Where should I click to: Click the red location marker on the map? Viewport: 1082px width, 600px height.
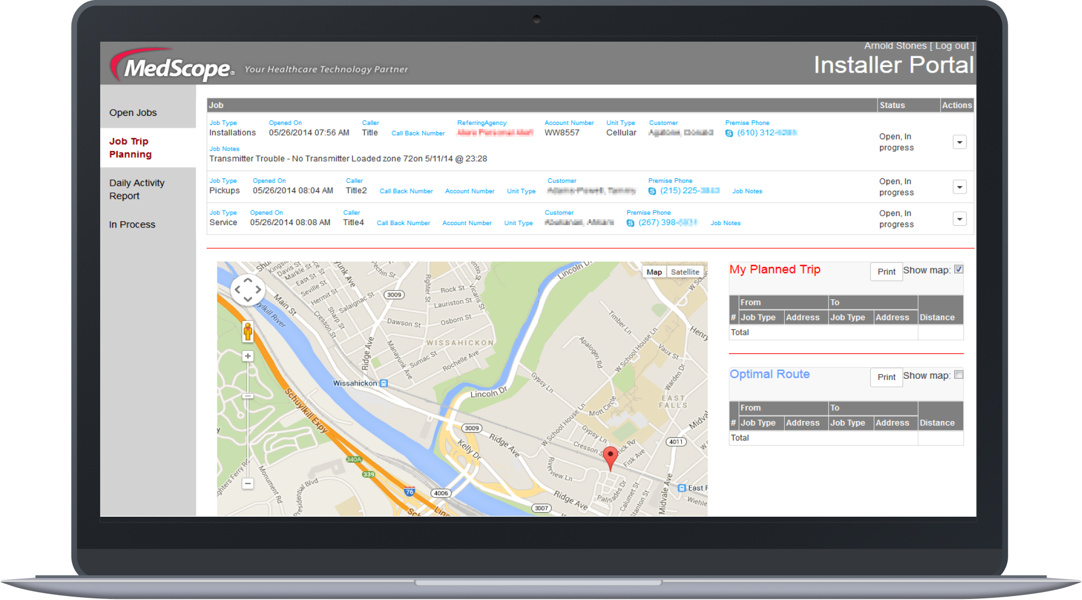point(610,457)
